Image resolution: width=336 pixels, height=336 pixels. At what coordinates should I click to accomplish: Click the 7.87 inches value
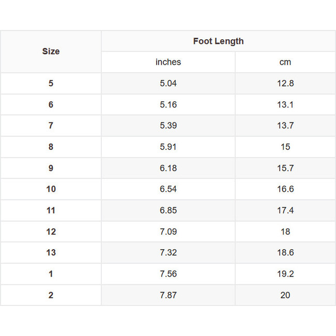168,295
